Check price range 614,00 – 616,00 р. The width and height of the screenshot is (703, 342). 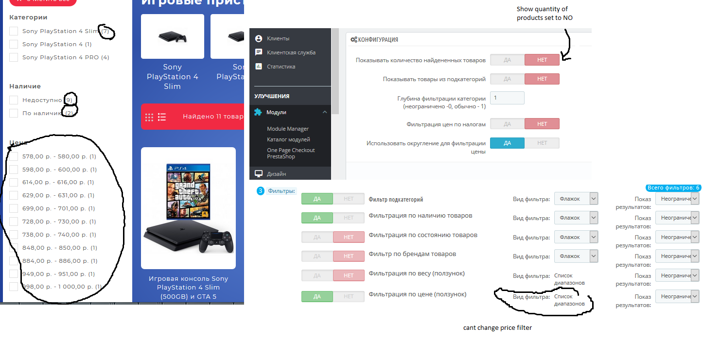(x=14, y=182)
